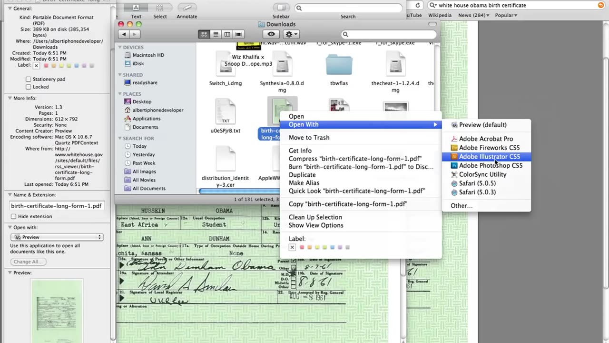Enable the Stationery pad checkbox
Viewport: 609px width, 343px height.
click(x=29, y=79)
